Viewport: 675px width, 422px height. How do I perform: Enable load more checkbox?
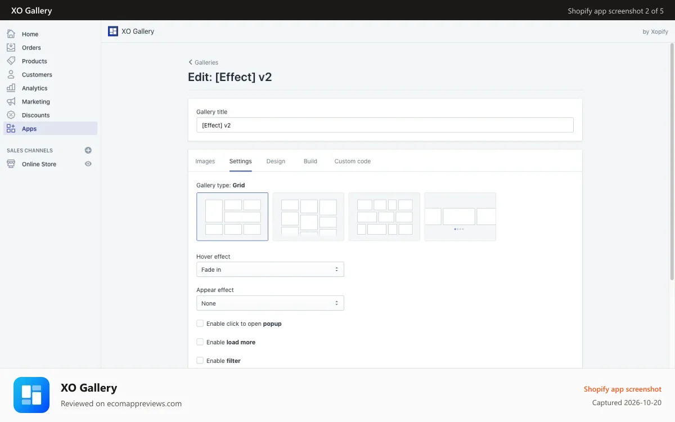tap(200, 342)
